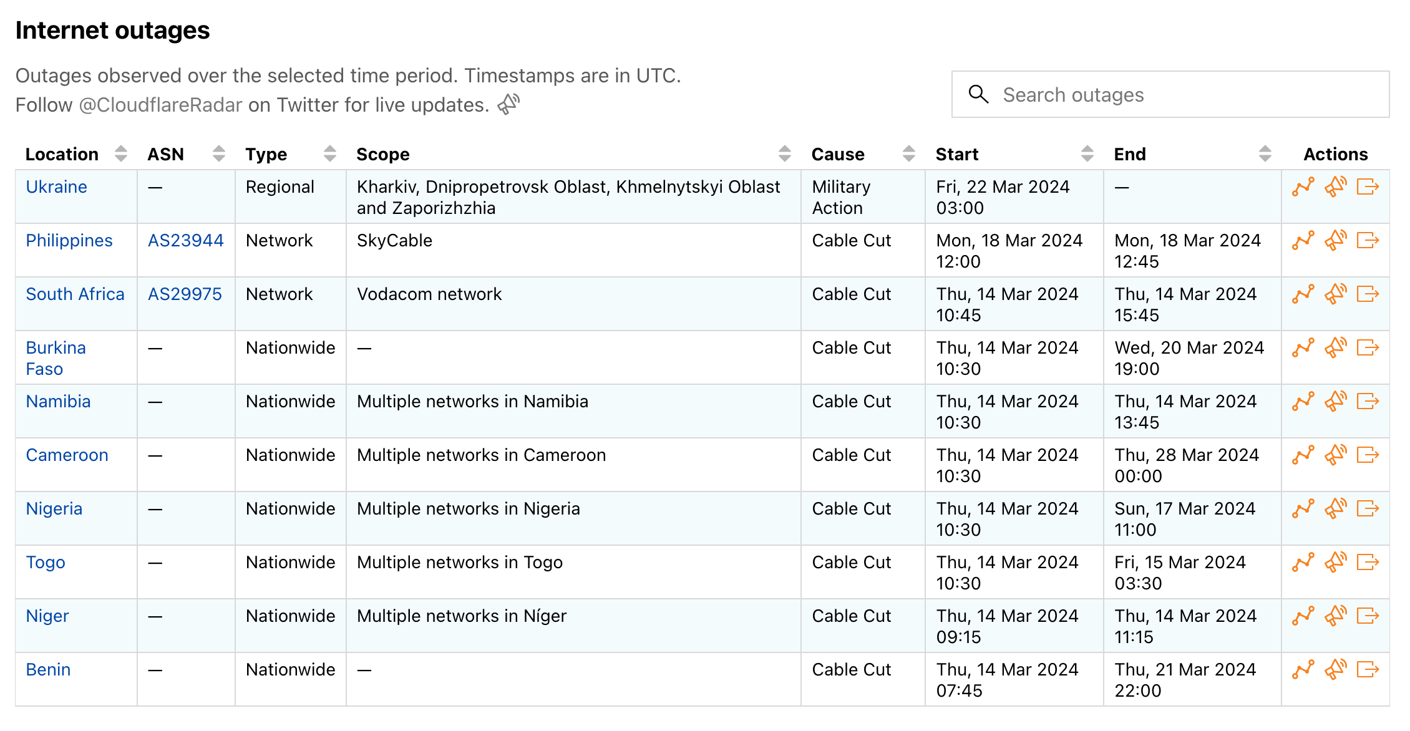1410x731 pixels.
Task: Open the Ukraine location link
Action: point(56,186)
